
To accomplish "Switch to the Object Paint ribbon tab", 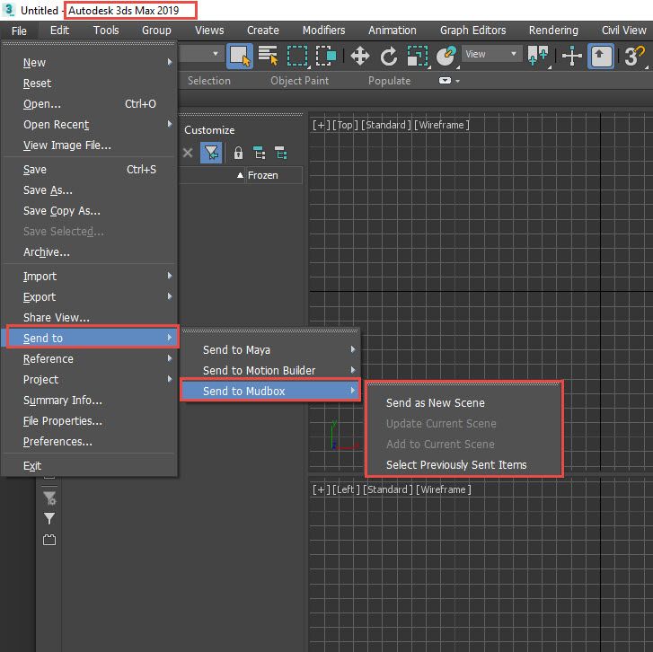I will 299,81.
